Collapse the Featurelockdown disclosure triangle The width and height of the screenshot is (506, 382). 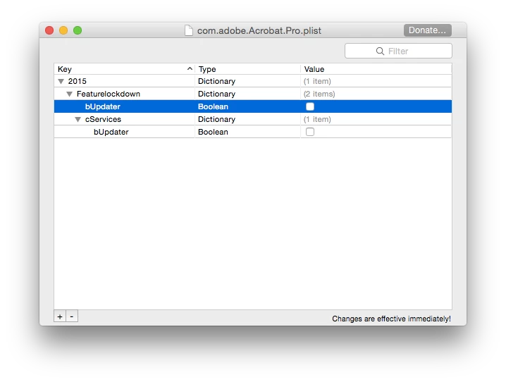click(69, 94)
